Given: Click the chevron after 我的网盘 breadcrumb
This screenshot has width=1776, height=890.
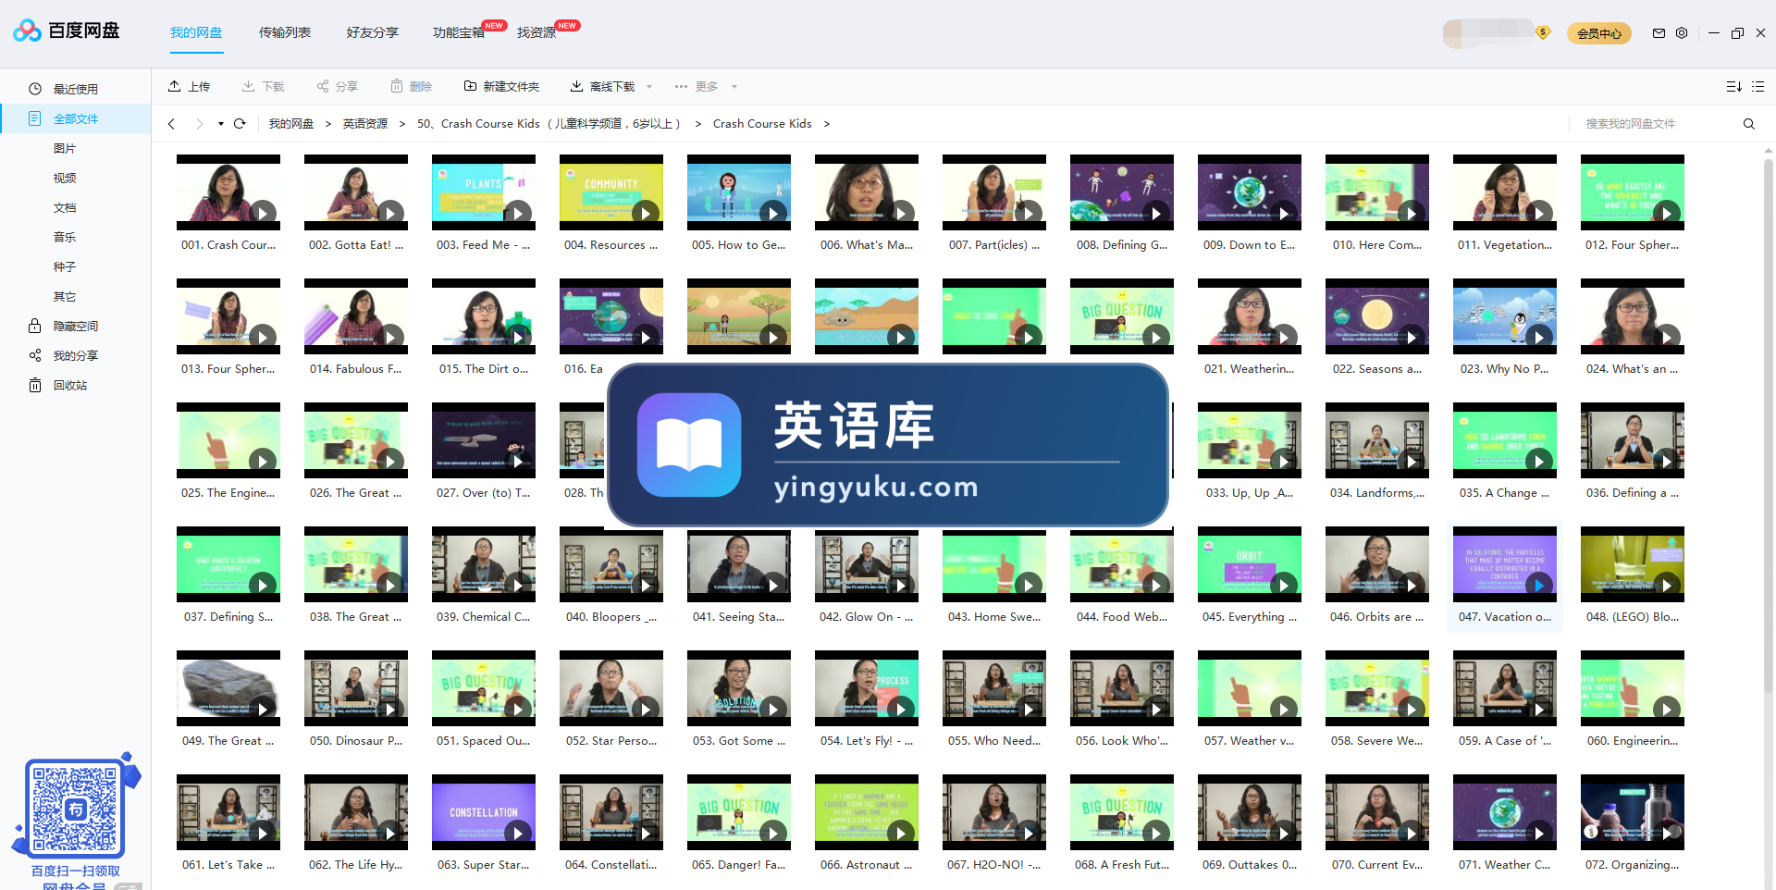Looking at the screenshot, I should [328, 124].
